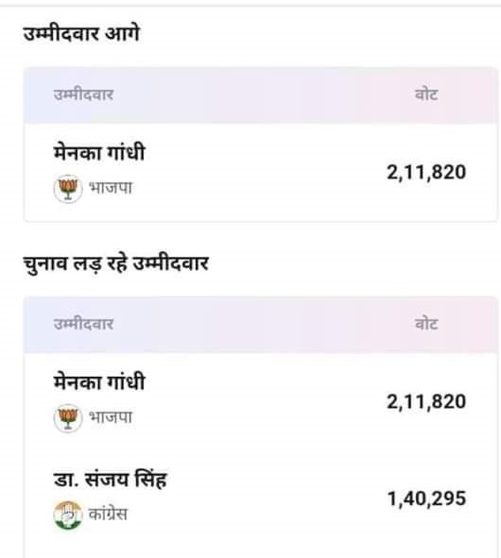Select भाजपा label in leading candidate card
Image resolution: width=501 pixels, height=558 pixels.
111,188
